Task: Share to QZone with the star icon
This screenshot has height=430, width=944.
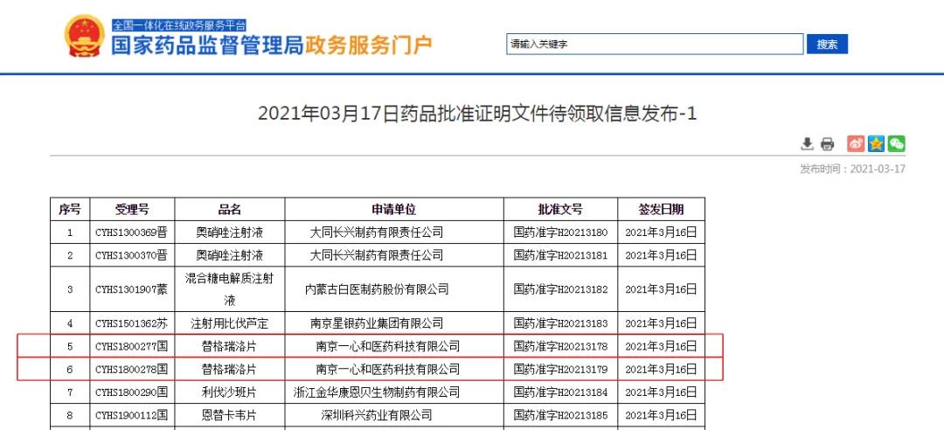Action: (876, 144)
